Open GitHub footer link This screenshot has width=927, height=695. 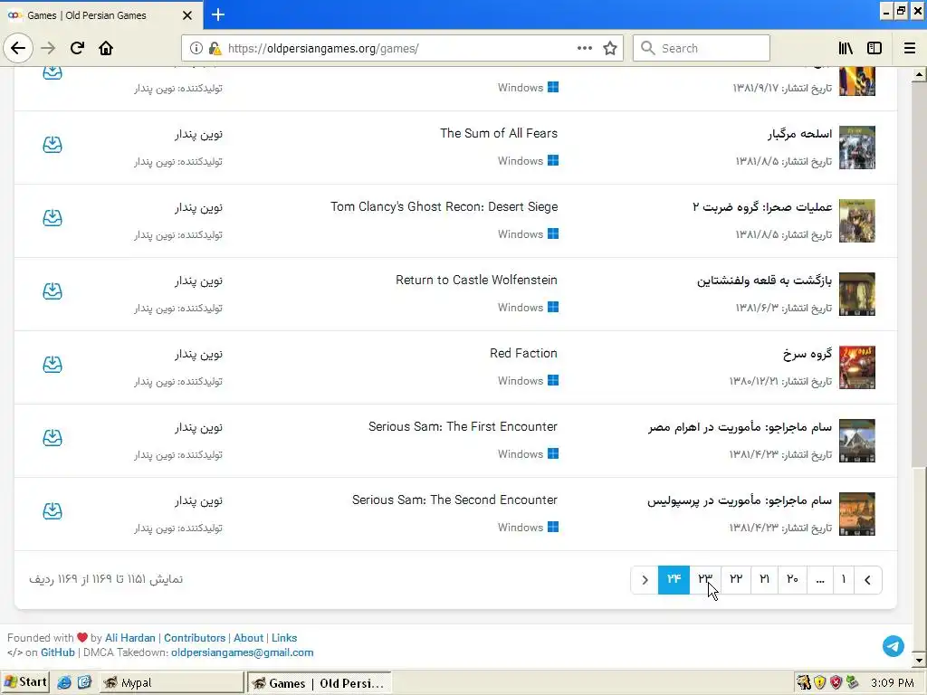tap(58, 652)
